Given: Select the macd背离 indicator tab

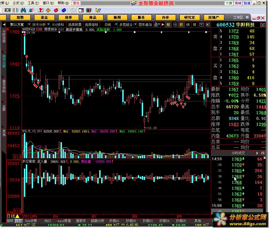Looking at the screenshot, I should coord(64,221).
